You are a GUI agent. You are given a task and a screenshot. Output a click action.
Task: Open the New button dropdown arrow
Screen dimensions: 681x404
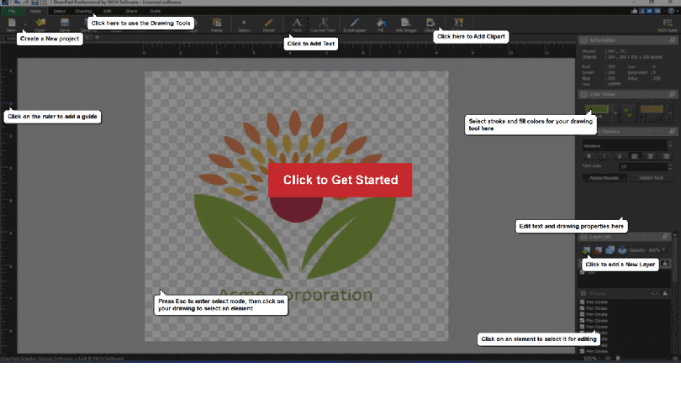coord(24,24)
